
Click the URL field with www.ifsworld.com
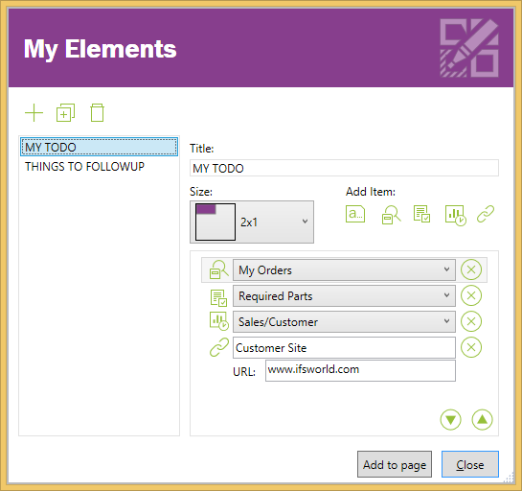tap(360, 370)
